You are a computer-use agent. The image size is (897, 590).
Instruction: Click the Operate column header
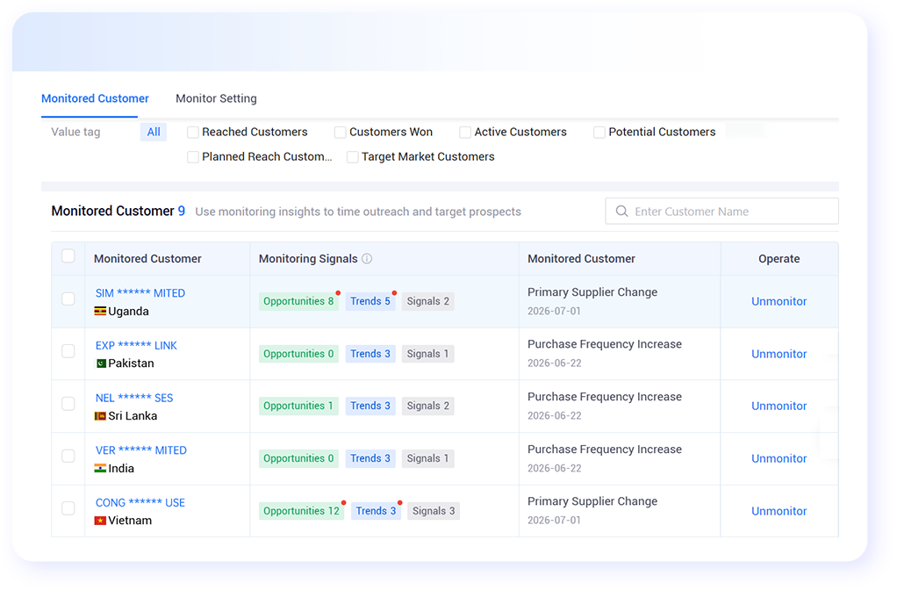coord(779,259)
